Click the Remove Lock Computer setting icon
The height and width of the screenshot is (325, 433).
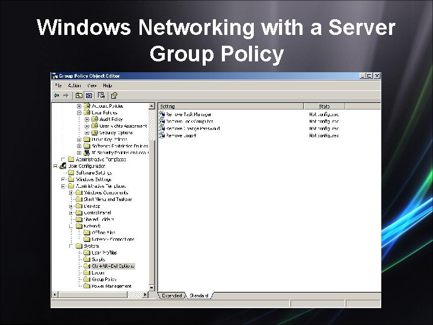point(162,121)
